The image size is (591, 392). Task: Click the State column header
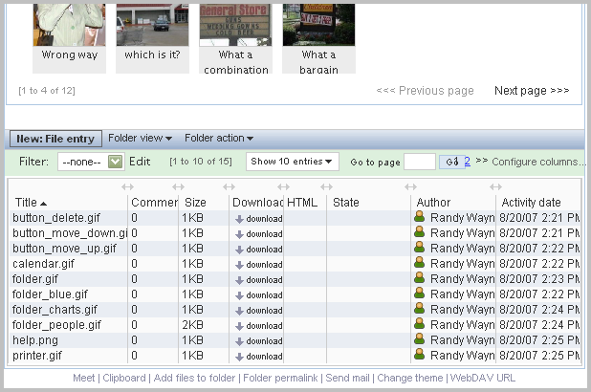click(x=345, y=203)
